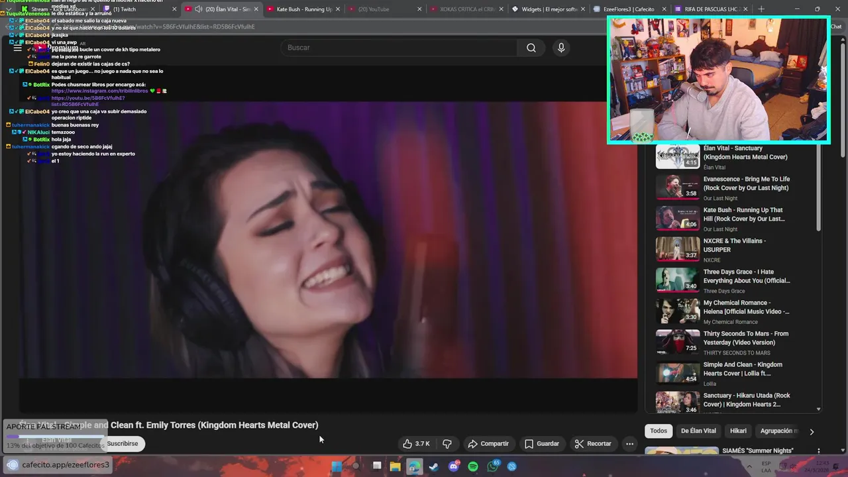Open a new browser tab with plus
The width and height of the screenshot is (848, 477).
coord(761,9)
